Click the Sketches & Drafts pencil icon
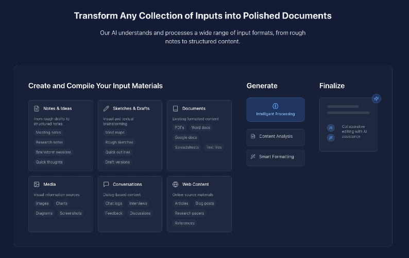 106,108
